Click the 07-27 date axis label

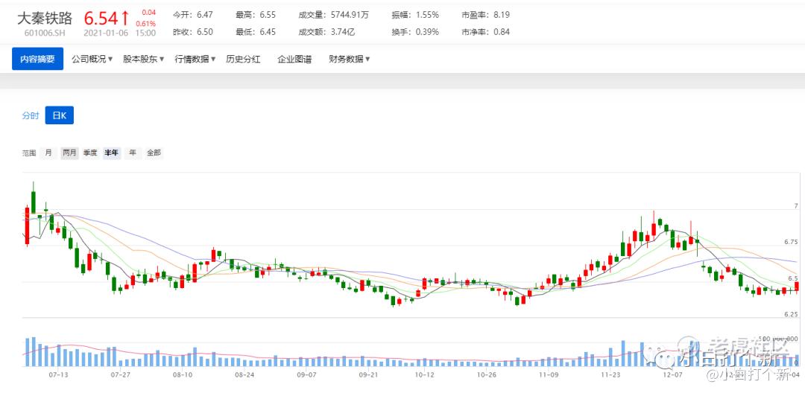pos(120,374)
